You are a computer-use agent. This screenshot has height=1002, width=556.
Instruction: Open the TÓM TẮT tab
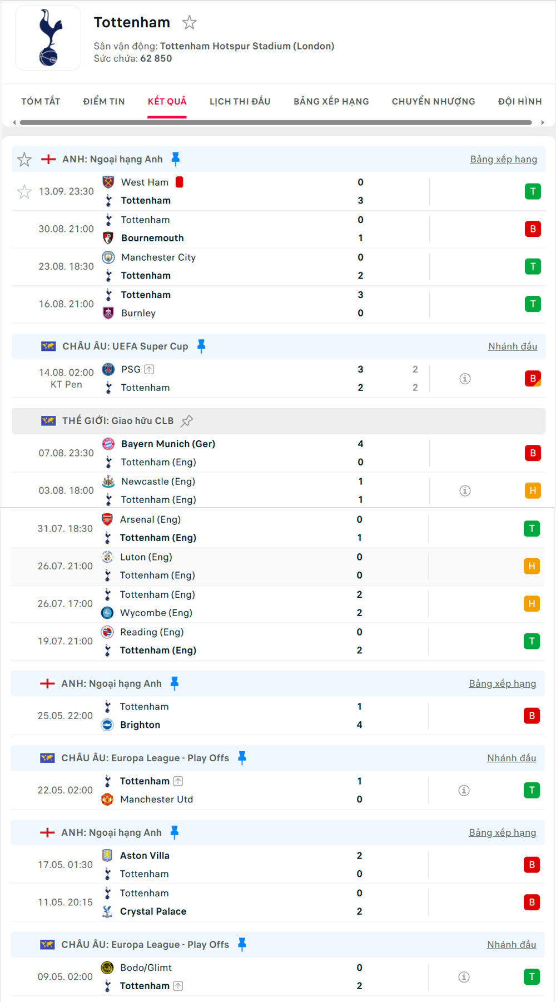coord(41,101)
